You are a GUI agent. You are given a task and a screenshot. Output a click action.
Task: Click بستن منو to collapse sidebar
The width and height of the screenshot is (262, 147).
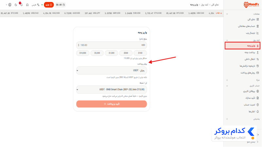(x=253, y=142)
